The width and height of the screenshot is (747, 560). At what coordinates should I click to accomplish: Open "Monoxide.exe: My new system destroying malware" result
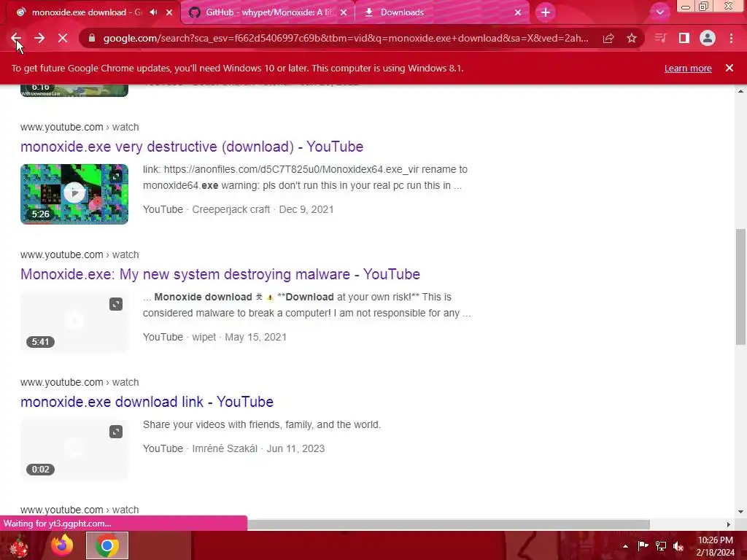[x=220, y=274]
